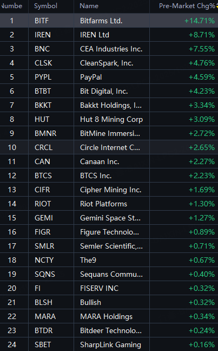Select the BITF Bitfarms Ltd. row
This screenshot has height=351, width=218.
[109, 21]
